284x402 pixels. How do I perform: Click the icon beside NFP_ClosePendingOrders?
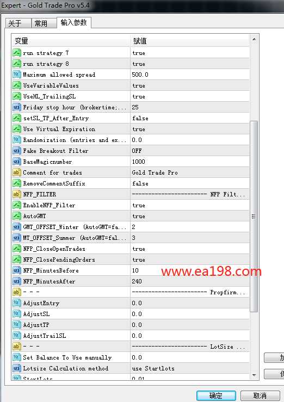point(17,259)
